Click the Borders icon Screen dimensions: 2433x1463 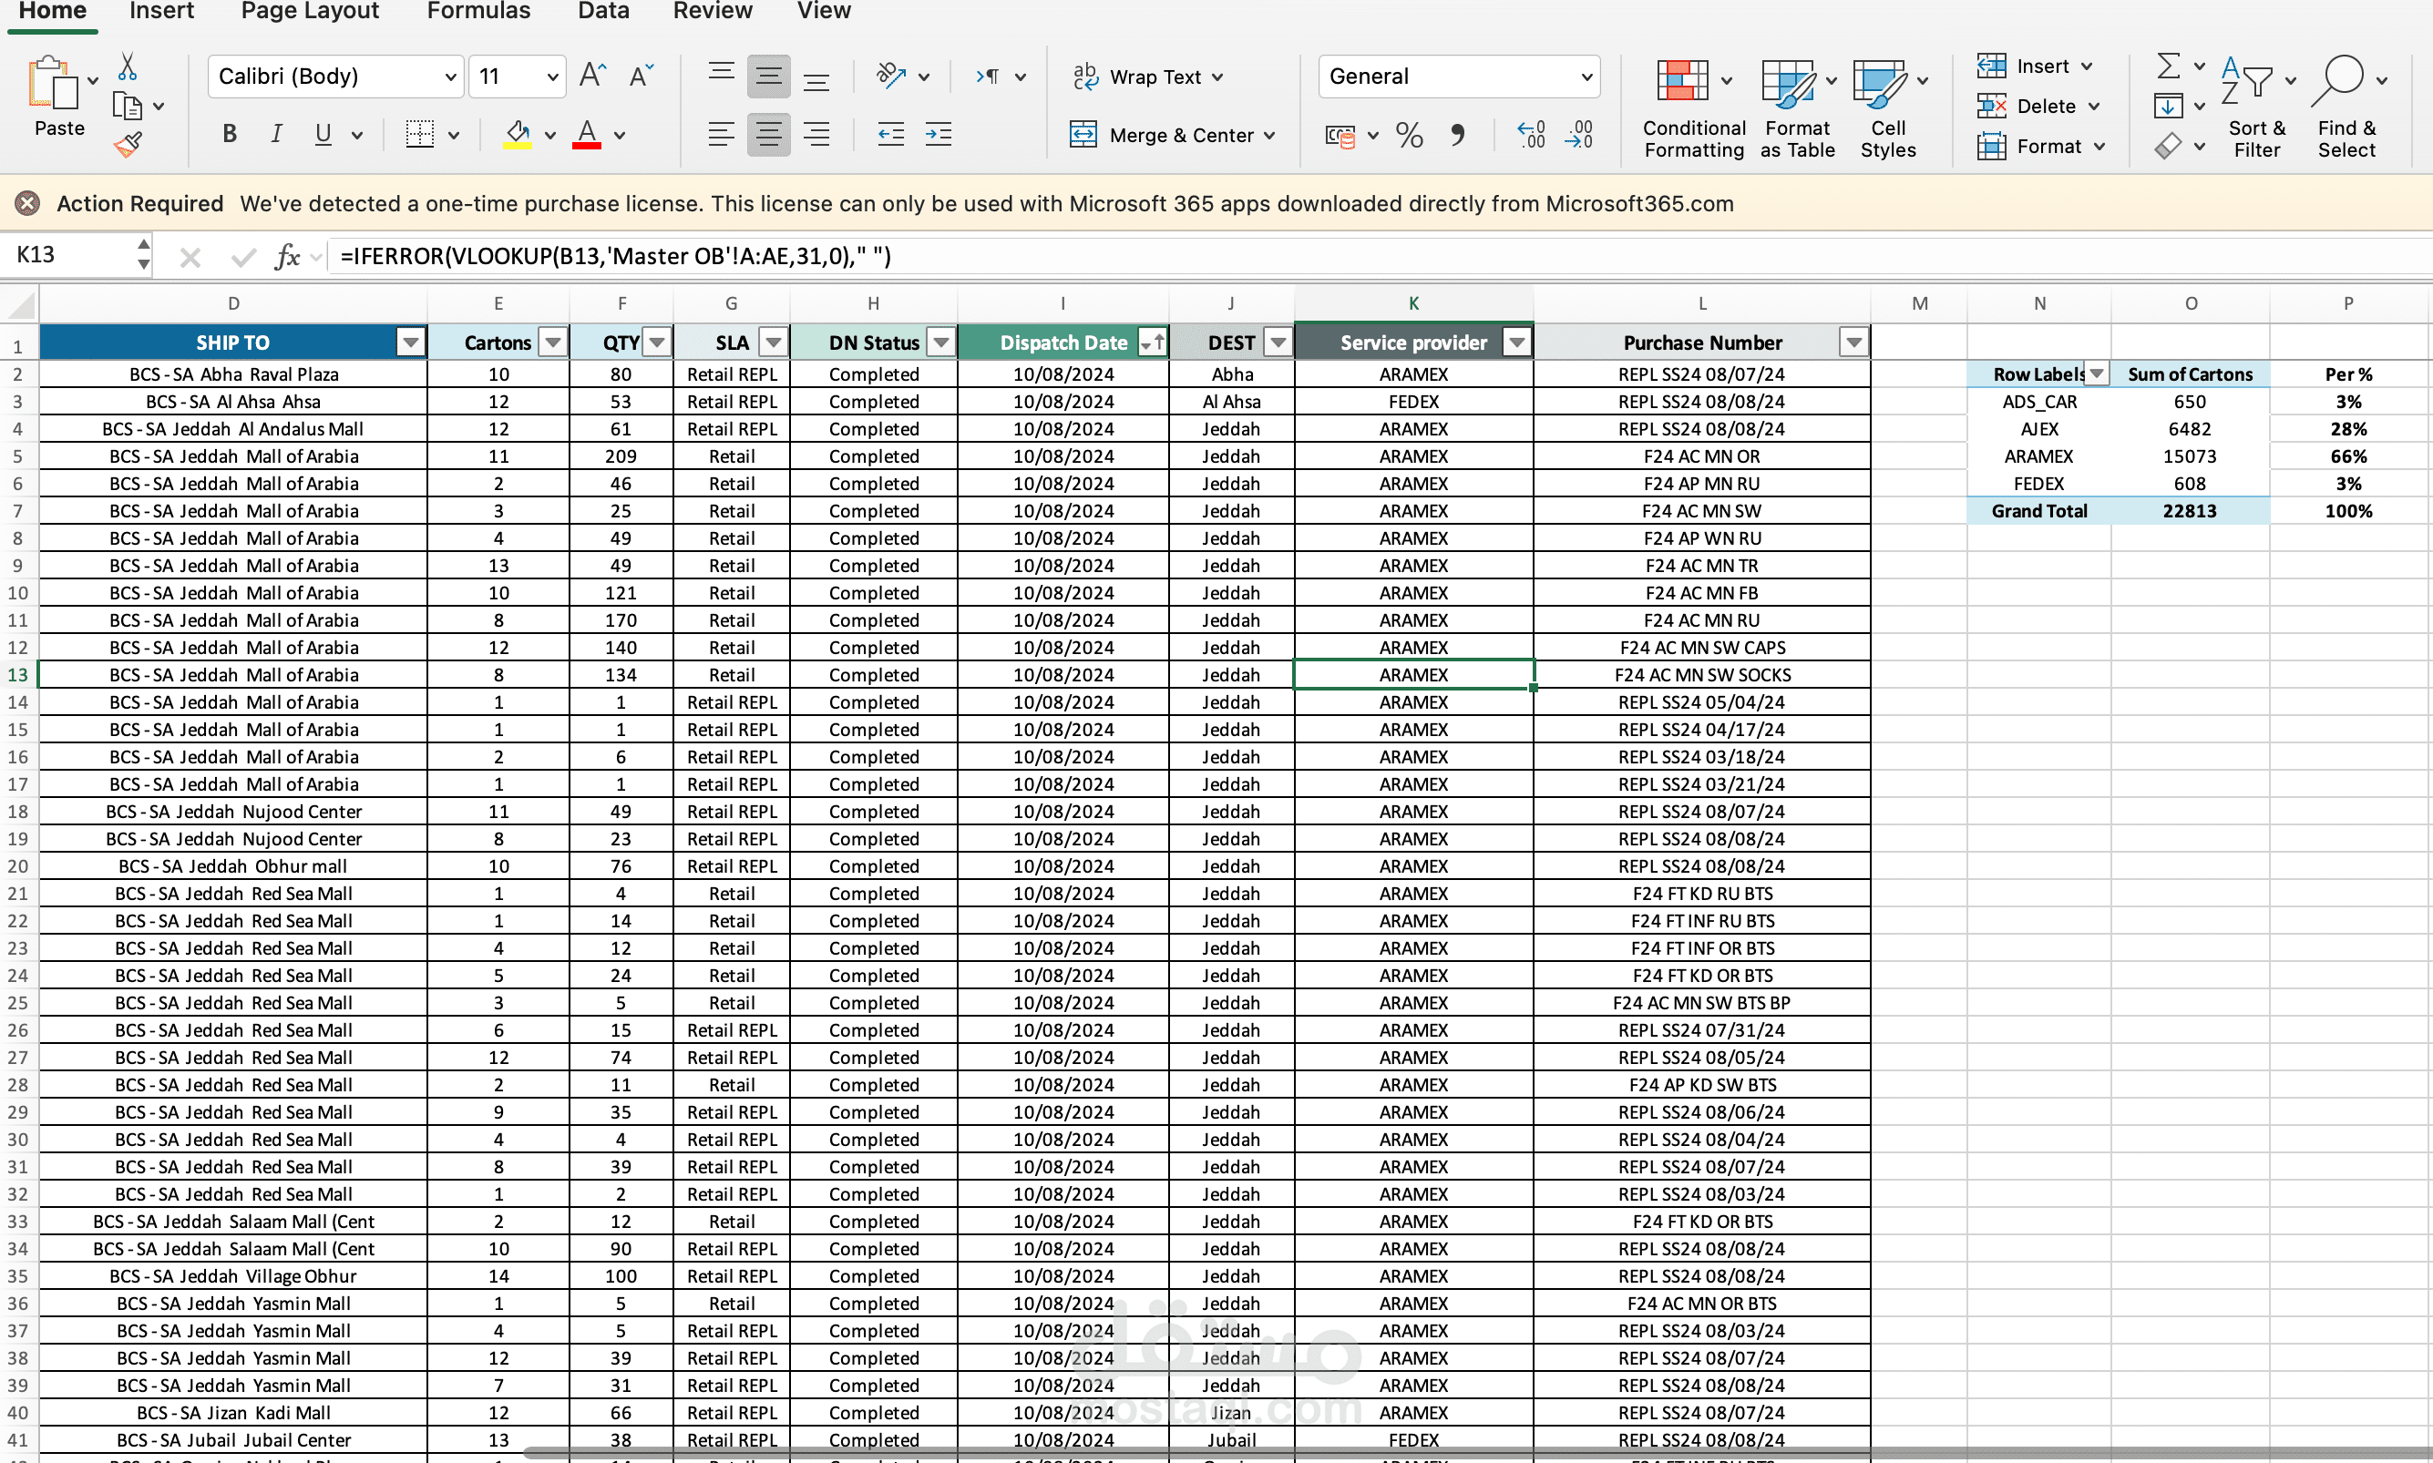[420, 134]
